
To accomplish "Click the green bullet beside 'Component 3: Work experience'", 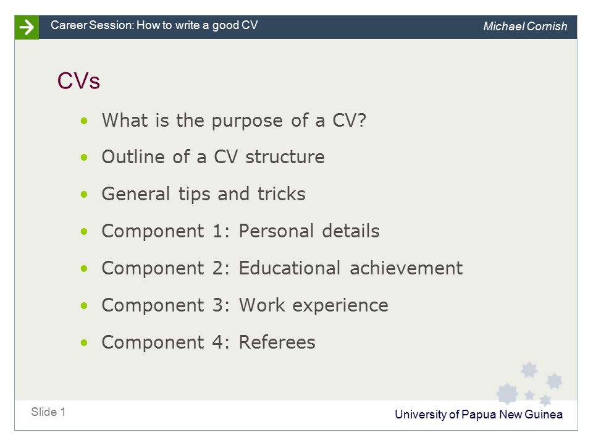I will tap(84, 306).
